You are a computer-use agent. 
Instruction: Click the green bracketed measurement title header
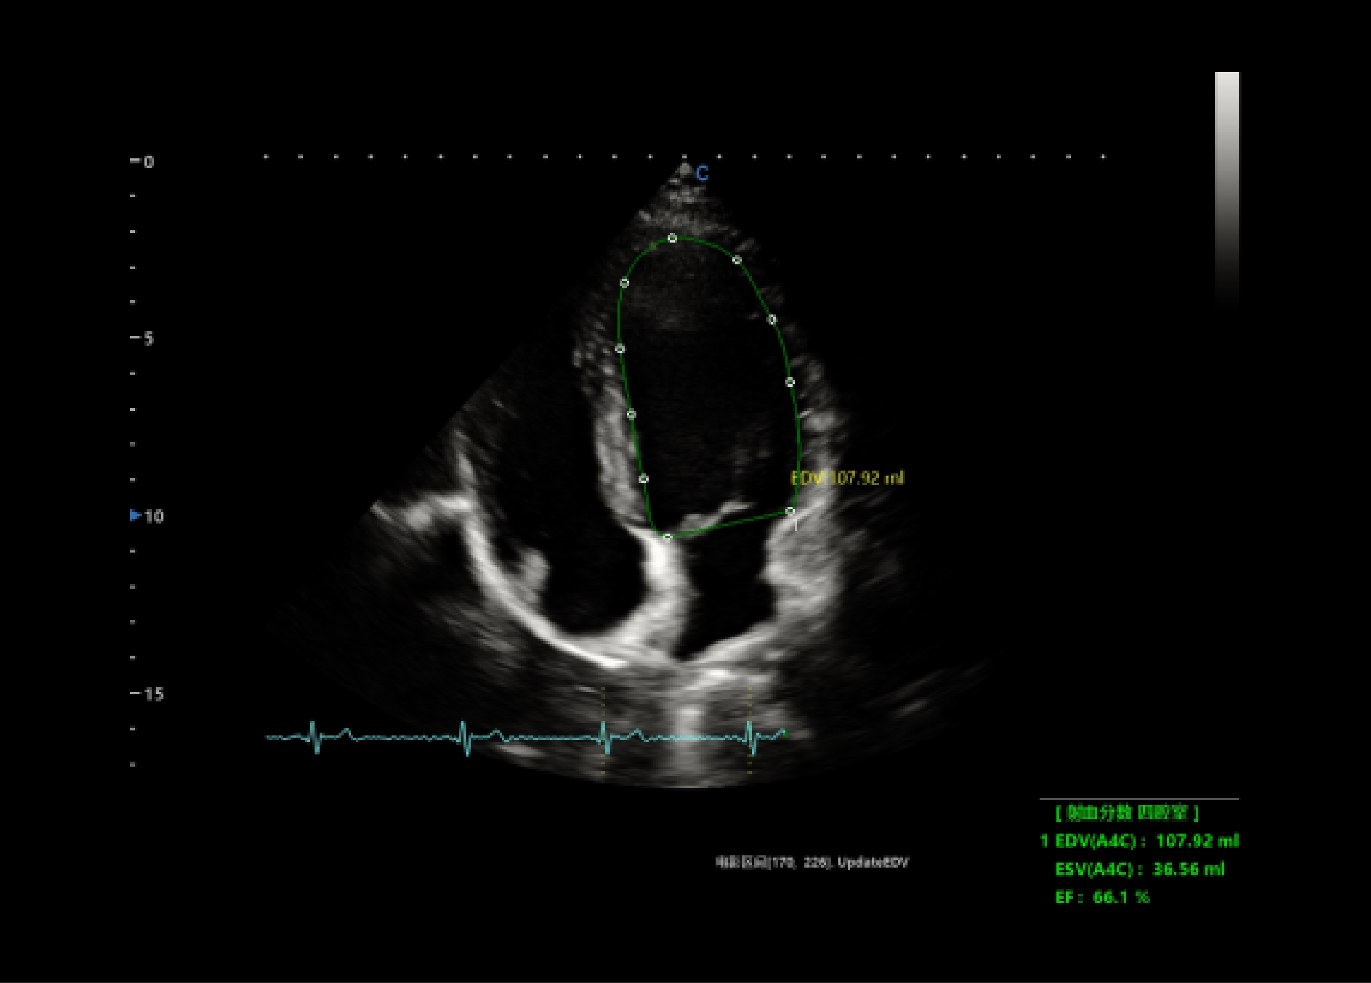1127,813
